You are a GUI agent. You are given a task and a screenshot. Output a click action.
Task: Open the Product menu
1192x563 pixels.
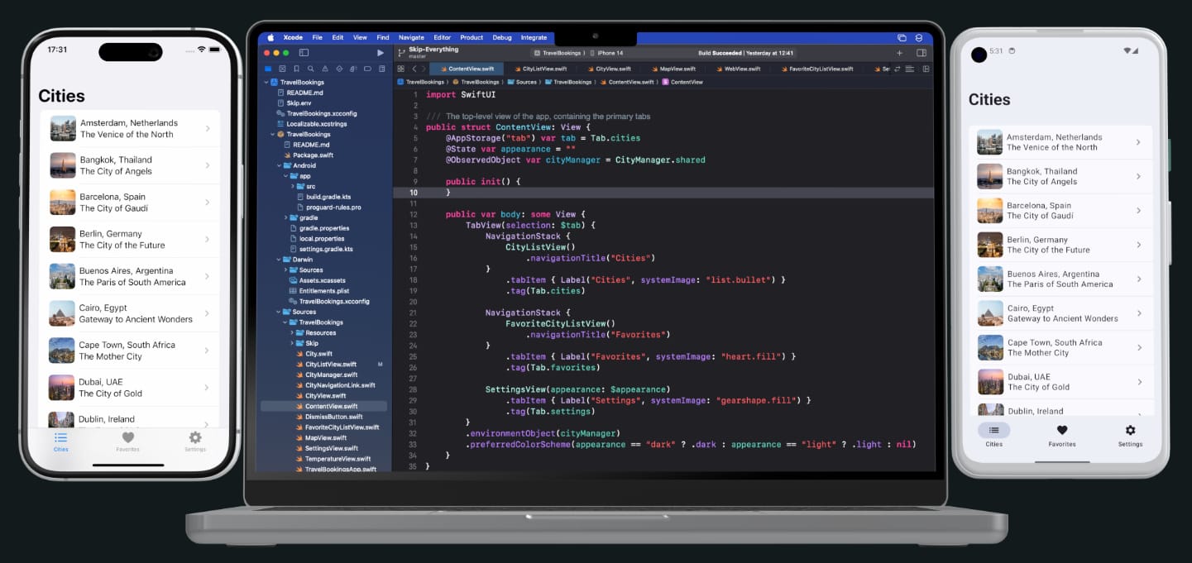point(472,37)
